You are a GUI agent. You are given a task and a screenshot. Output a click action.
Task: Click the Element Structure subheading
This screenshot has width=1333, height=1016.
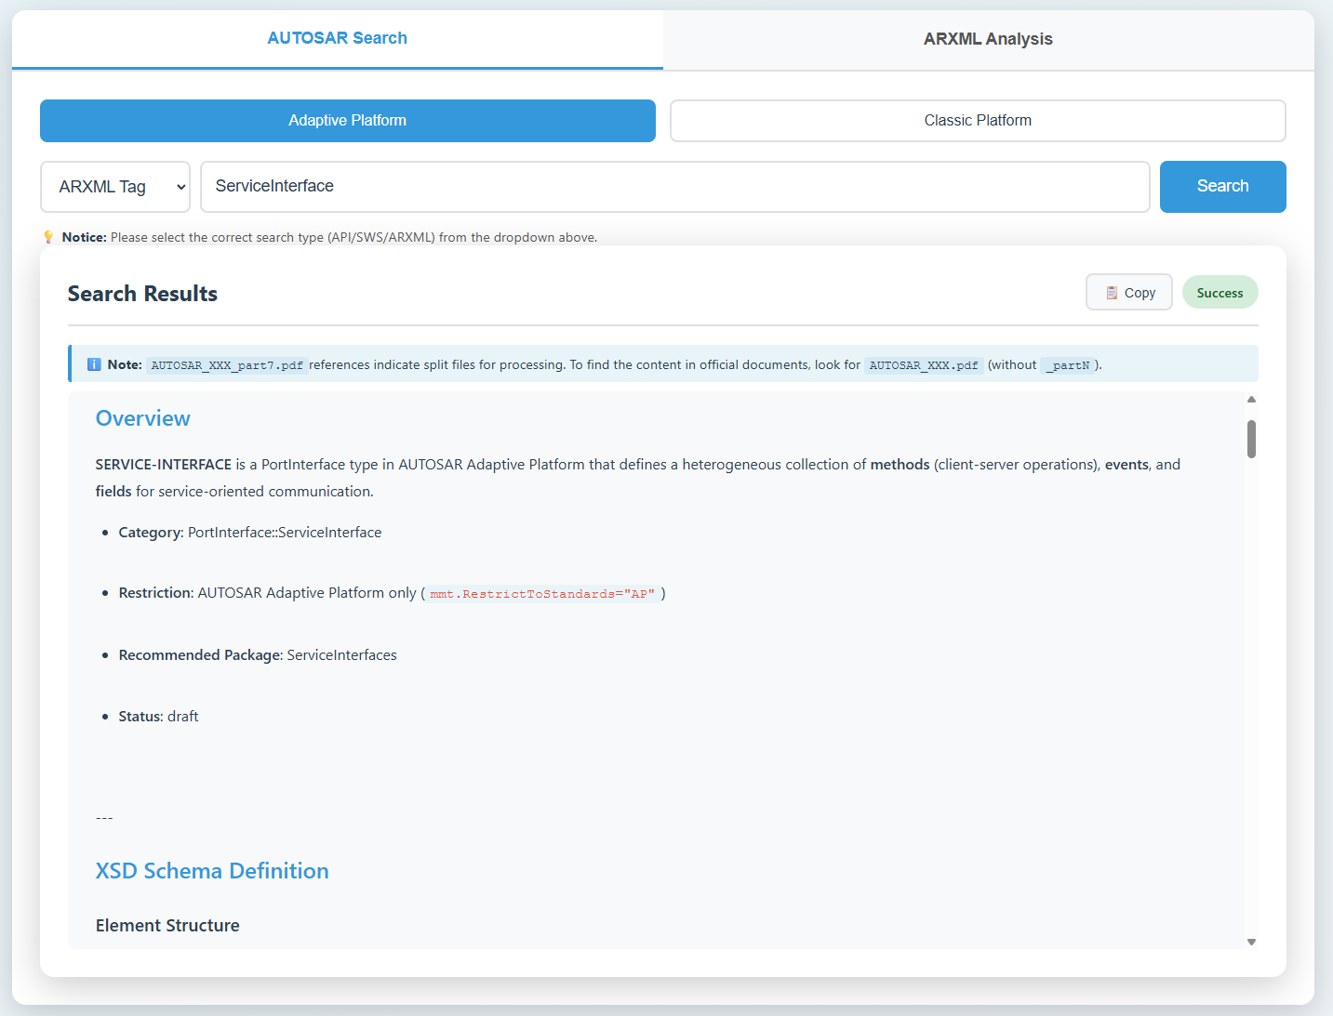[x=167, y=925]
